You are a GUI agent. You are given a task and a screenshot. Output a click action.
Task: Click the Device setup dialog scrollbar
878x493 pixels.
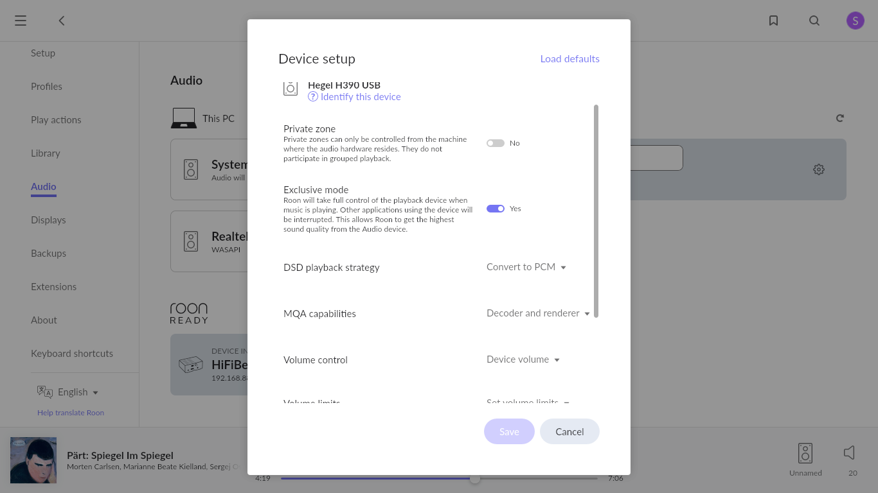(x=596, y=211)
